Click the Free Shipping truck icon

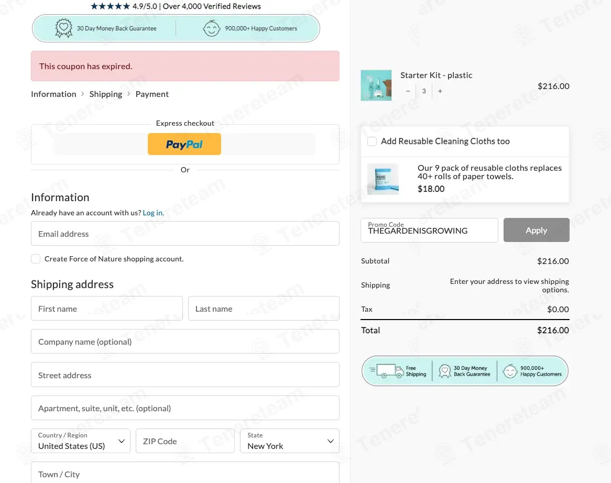(x=386, y=371)
